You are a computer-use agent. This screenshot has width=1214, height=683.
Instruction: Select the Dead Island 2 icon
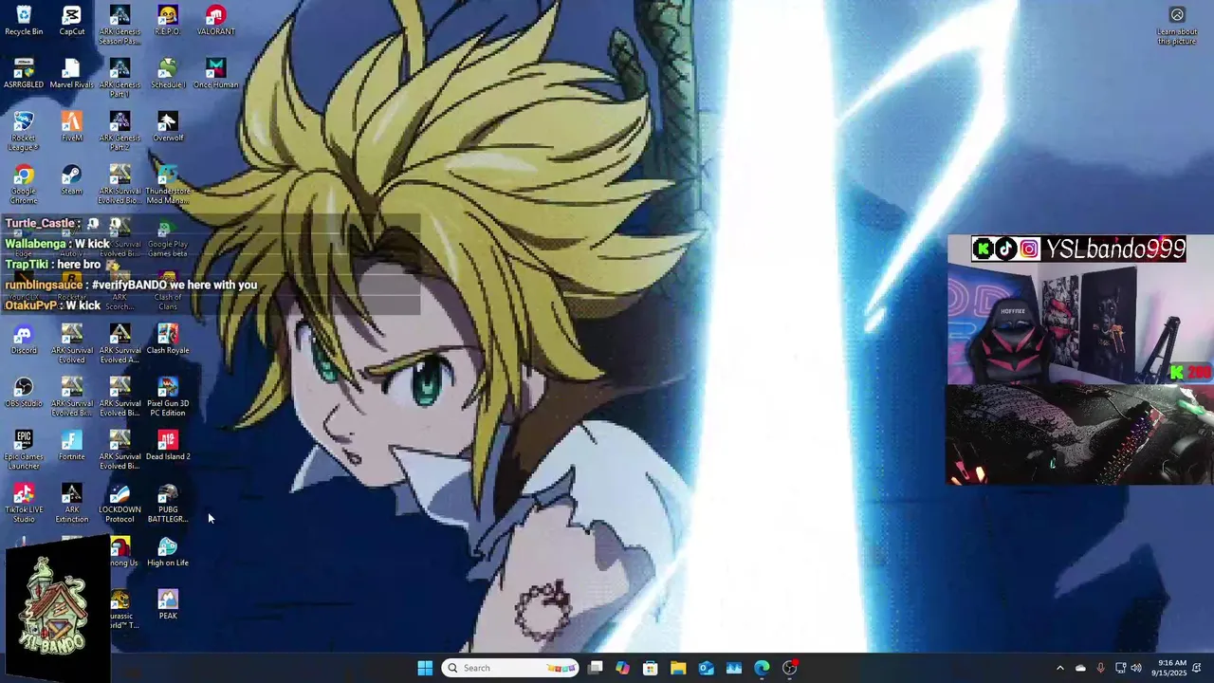[x=168, y=446]
